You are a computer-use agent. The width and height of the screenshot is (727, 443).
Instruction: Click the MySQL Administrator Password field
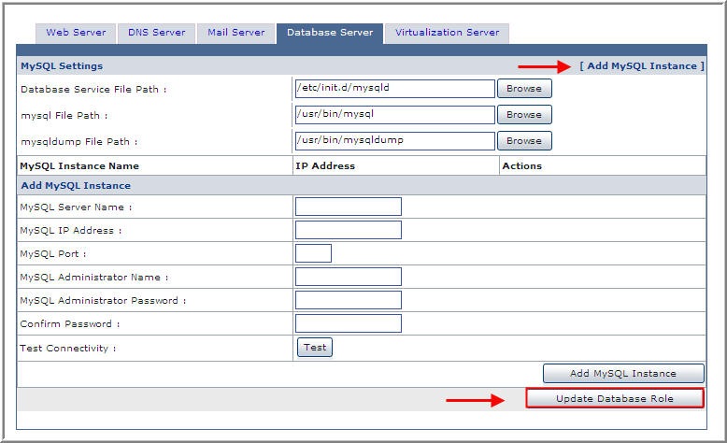348,300
